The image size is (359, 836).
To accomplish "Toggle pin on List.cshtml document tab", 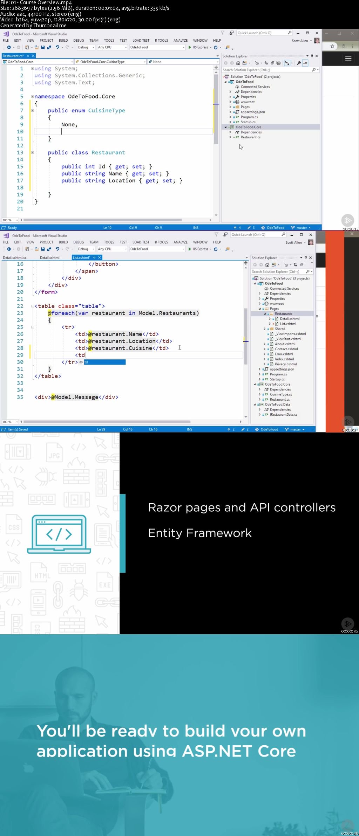I will coord(94,257).
